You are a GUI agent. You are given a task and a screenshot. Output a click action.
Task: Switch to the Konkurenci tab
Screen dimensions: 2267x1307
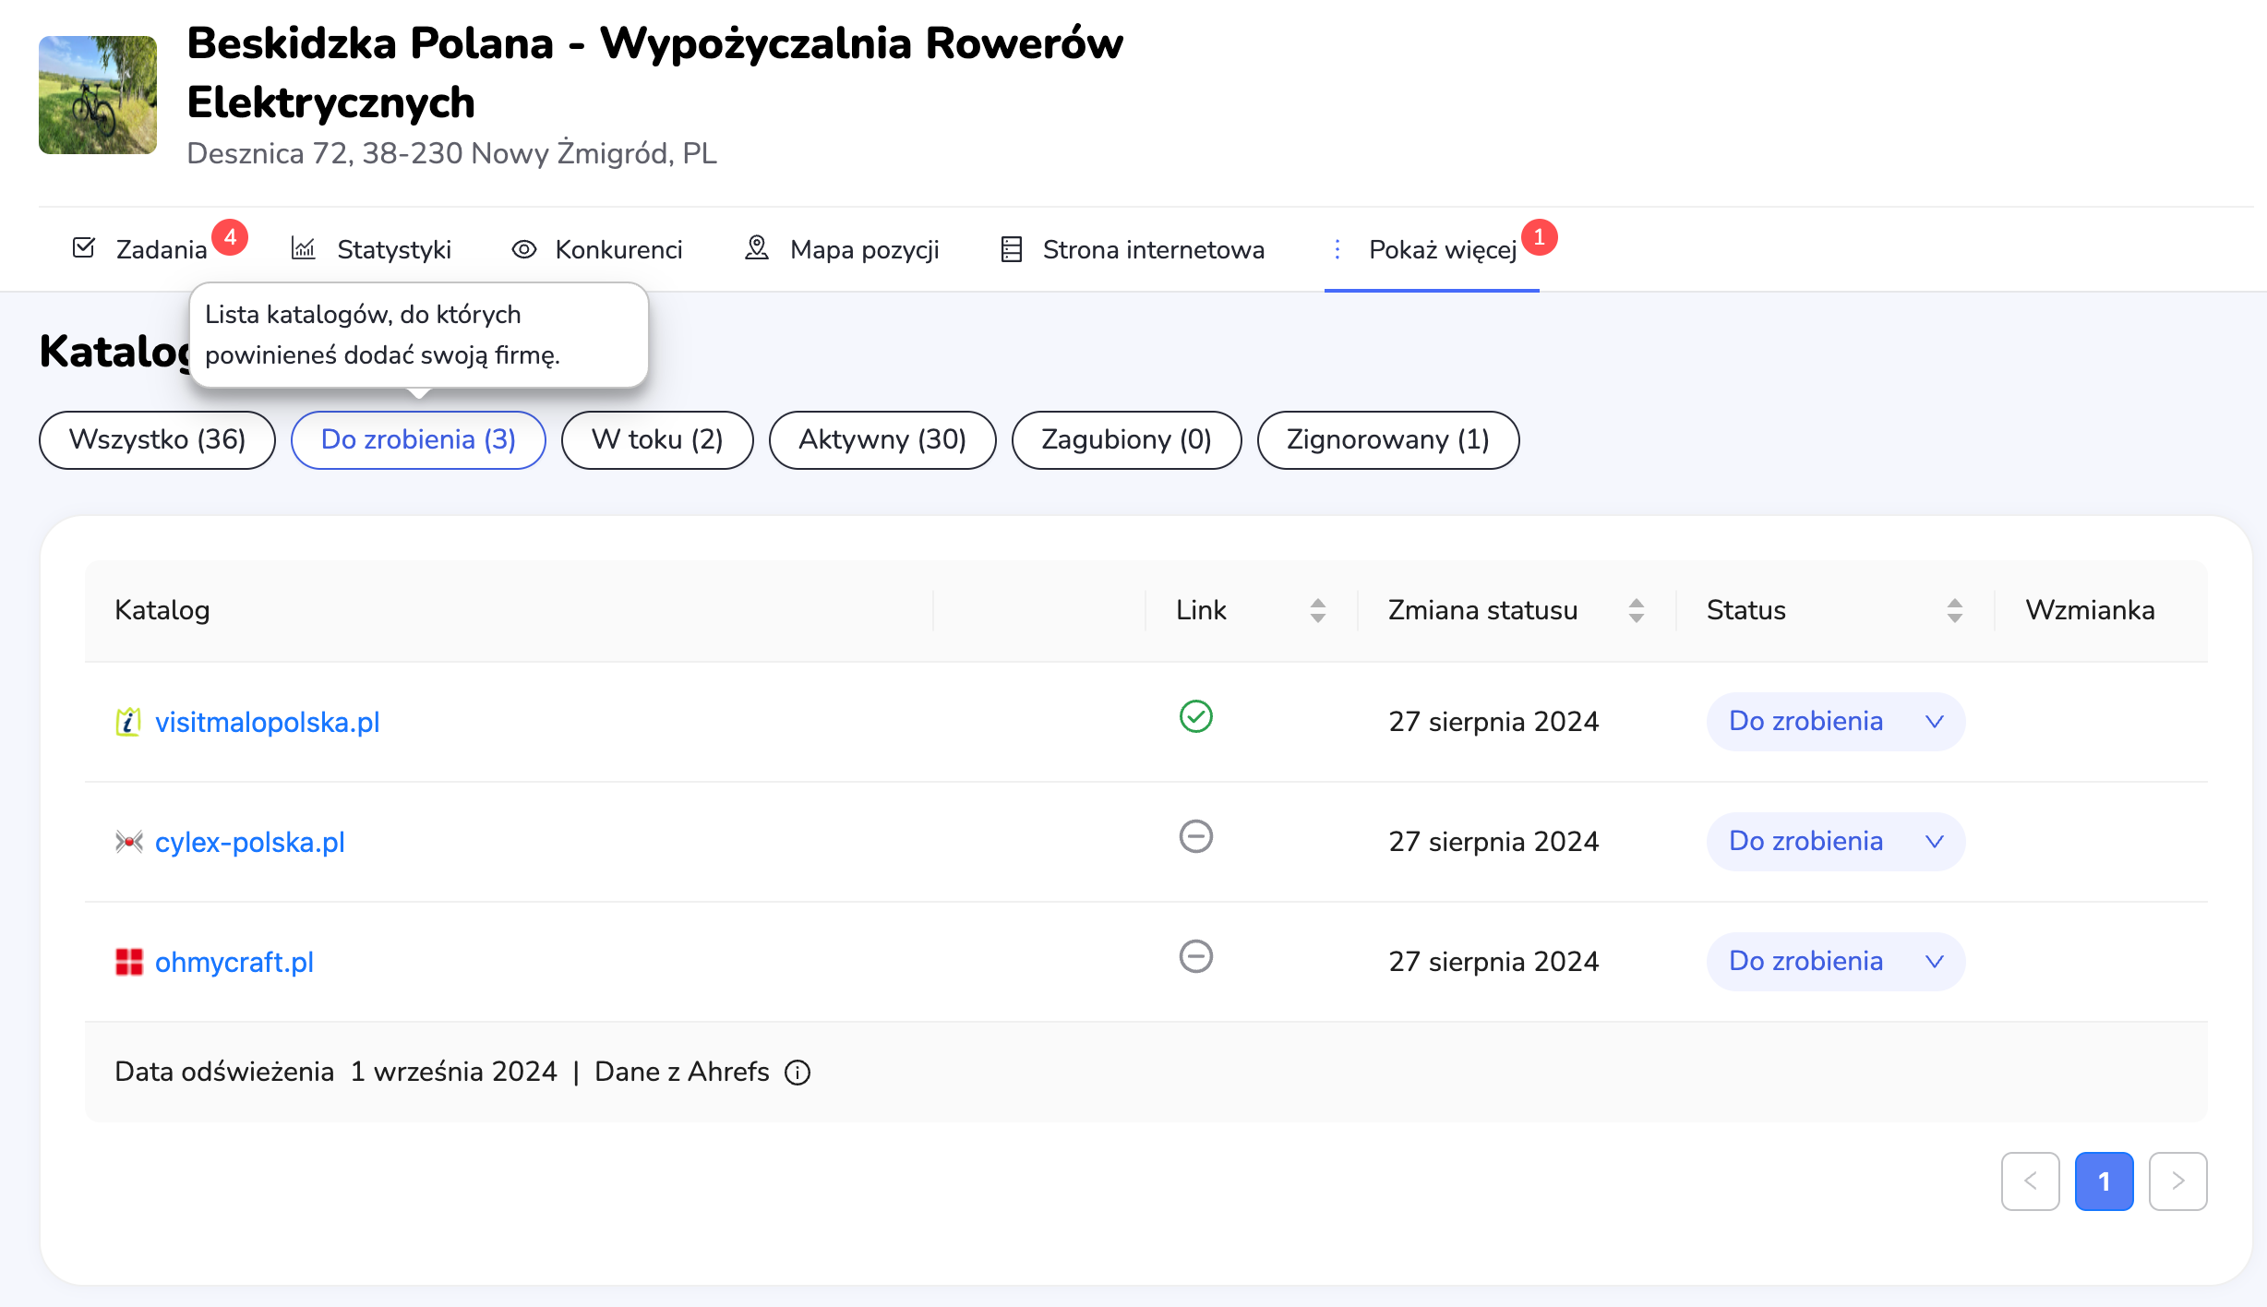pos(618,250)
